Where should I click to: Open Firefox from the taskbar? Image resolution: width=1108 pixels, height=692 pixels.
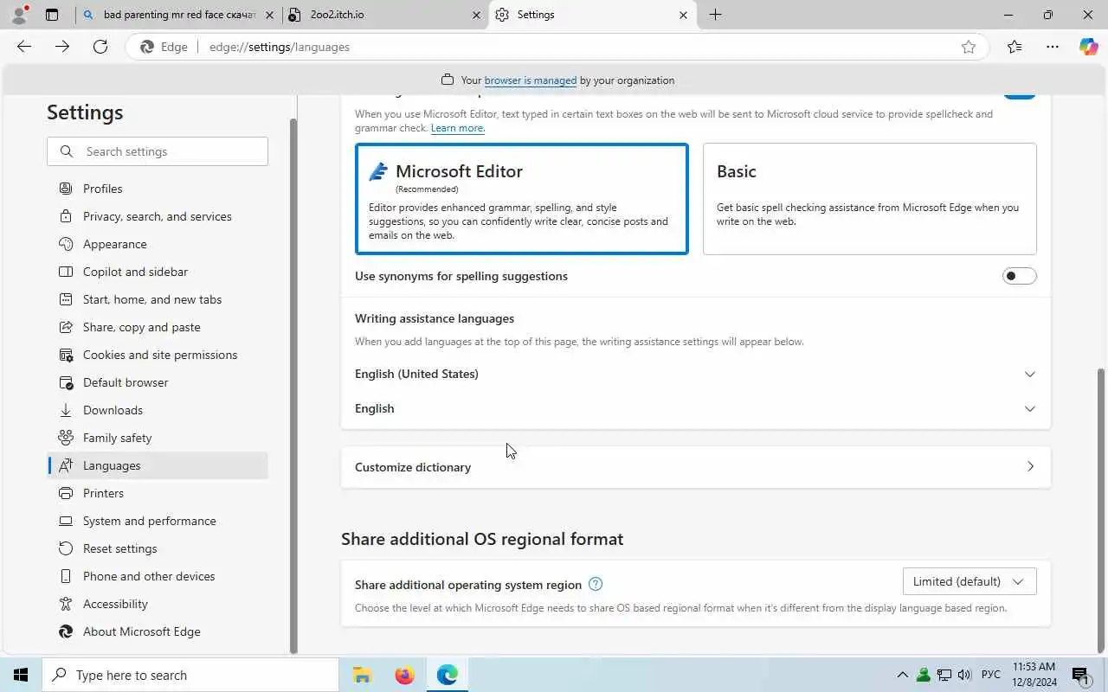pos(404,675)
